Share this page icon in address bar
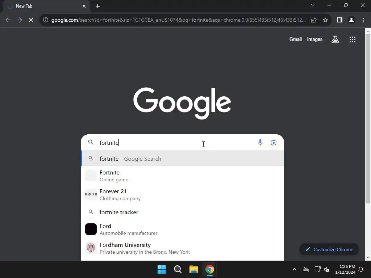Image resolution: width=371 pixels, height=278 pixels. (x=314, y=20)
